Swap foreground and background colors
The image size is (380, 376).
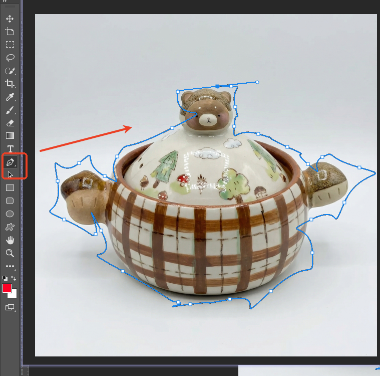[x=14, y=278]
